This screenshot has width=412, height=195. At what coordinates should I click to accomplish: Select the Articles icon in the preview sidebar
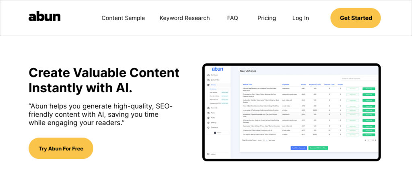(x=208, y=85)
